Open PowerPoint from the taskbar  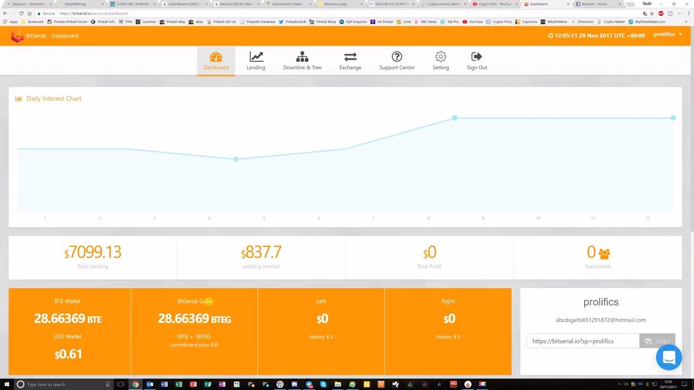193,384
